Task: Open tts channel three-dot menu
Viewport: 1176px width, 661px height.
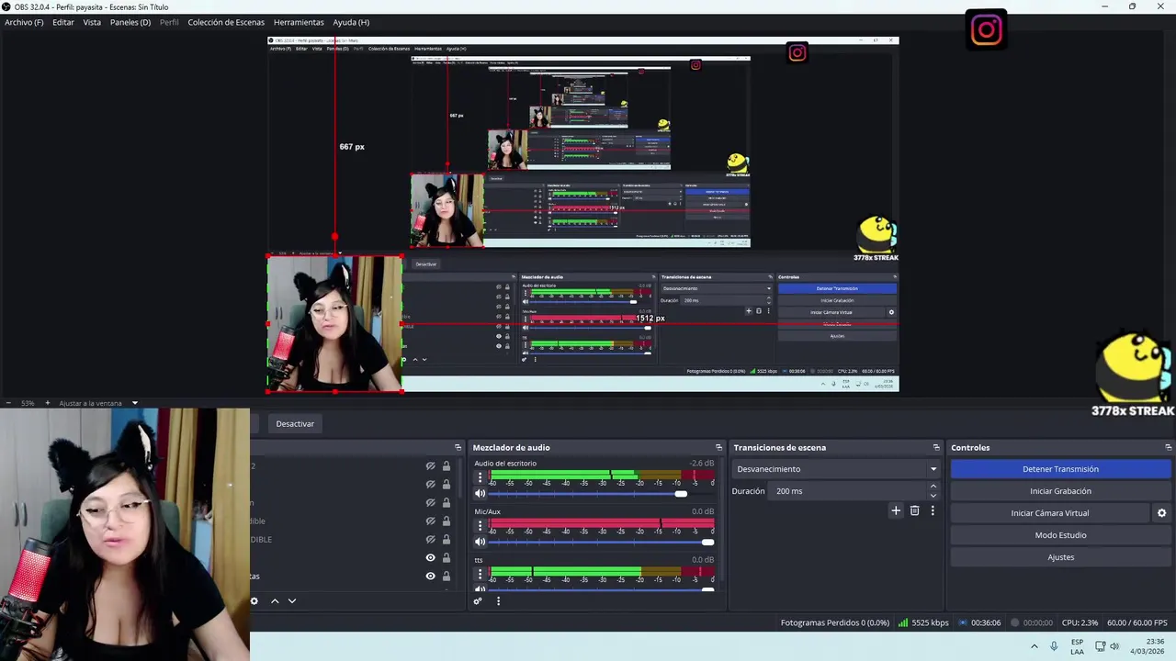Action: 480,574
